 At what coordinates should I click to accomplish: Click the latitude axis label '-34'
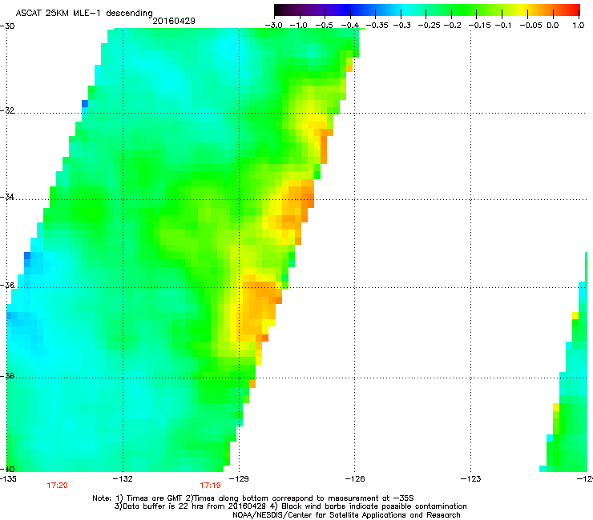[x=7, y=197]
